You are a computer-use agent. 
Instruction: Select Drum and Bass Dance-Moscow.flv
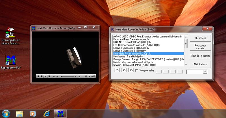[x=148, y=39]
